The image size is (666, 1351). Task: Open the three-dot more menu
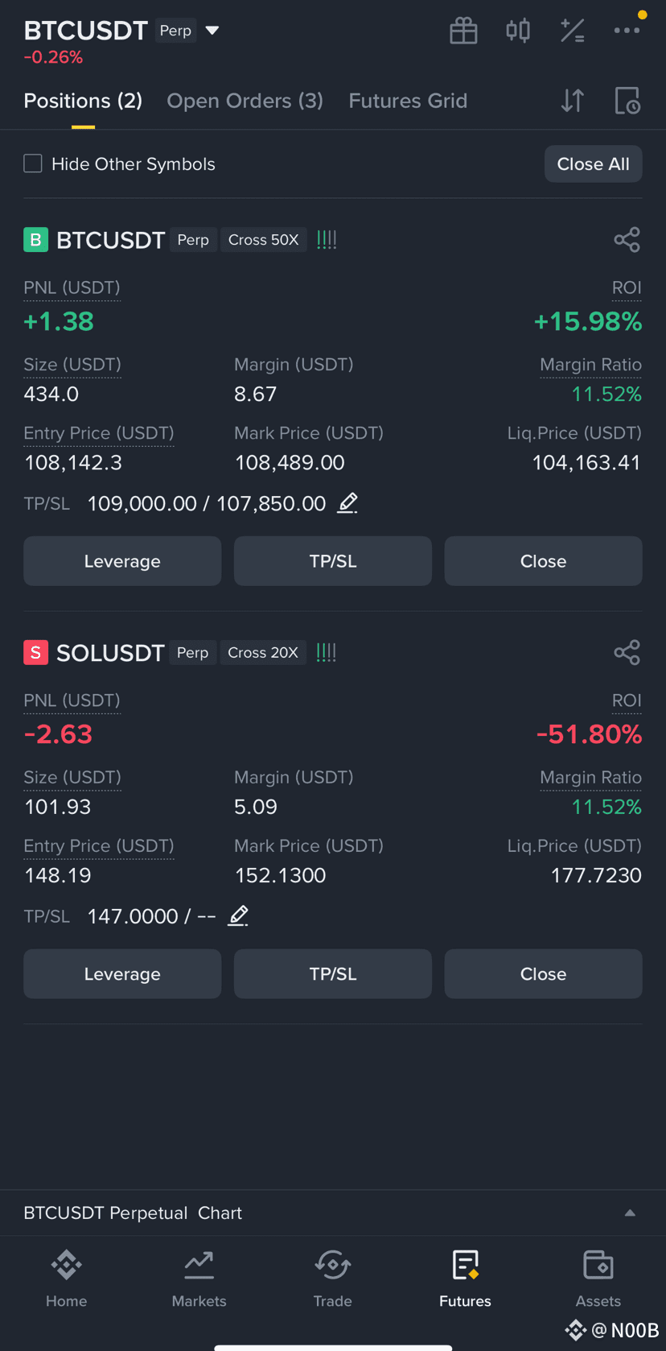[x=627, y=31]
